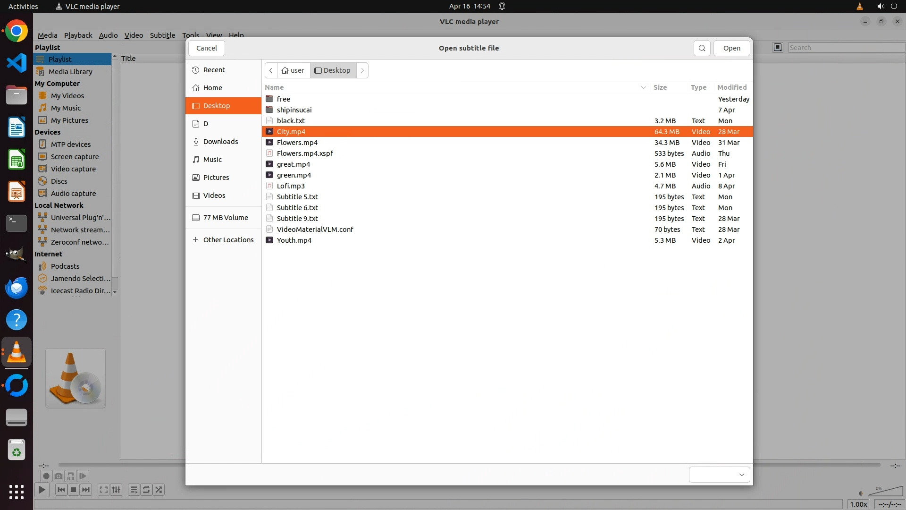Click the fullscreen toggle icon
This screenshot has width=906, height=510.
point(104,490)
